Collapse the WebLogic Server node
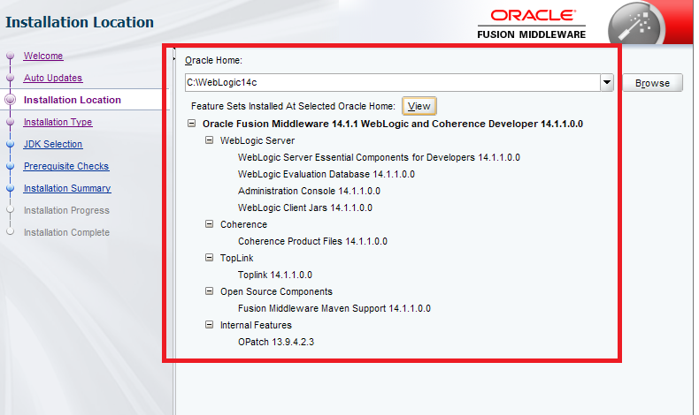699x415 pixels. coord(209,140)
